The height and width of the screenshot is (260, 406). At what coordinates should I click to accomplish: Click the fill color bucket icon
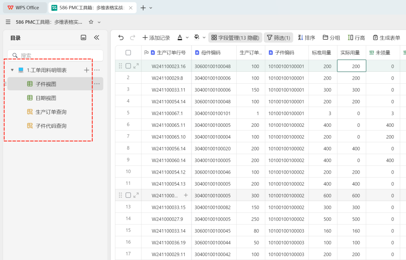pyautogui.click(x=197, y=38)
